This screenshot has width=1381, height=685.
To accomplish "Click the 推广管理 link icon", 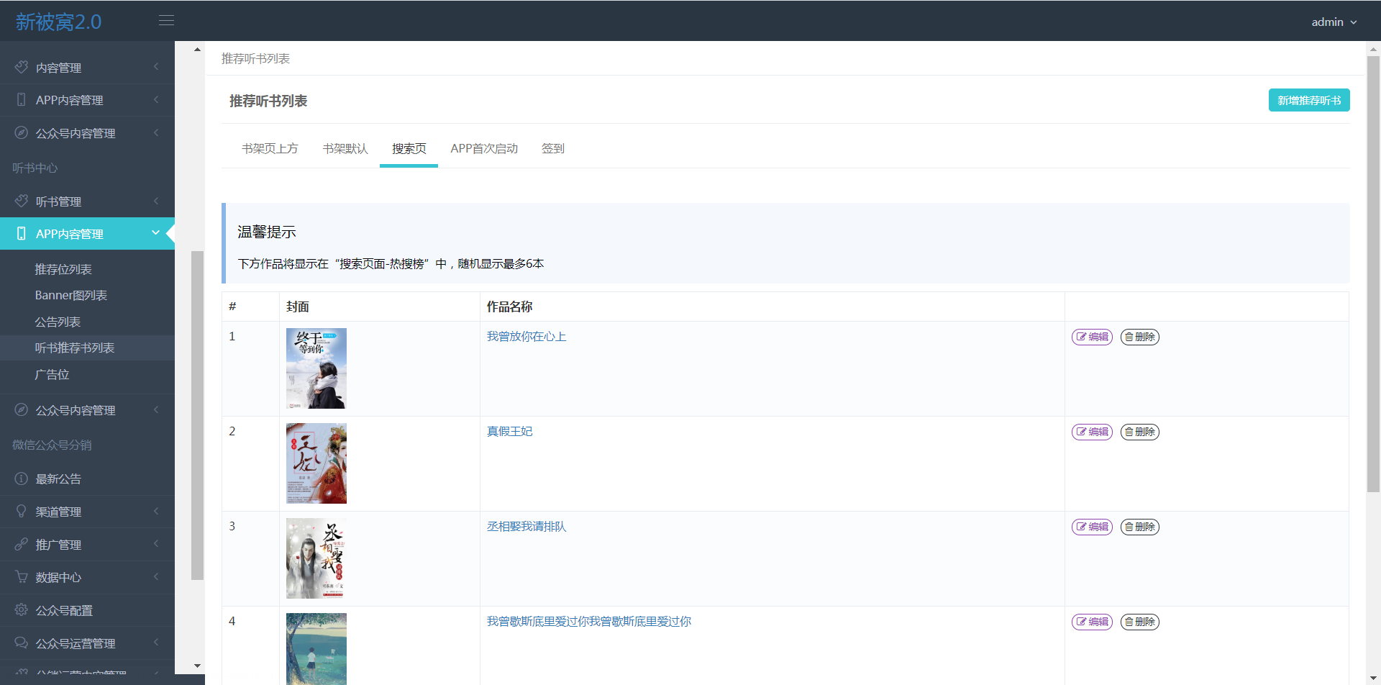I will (x=22, y=545).
